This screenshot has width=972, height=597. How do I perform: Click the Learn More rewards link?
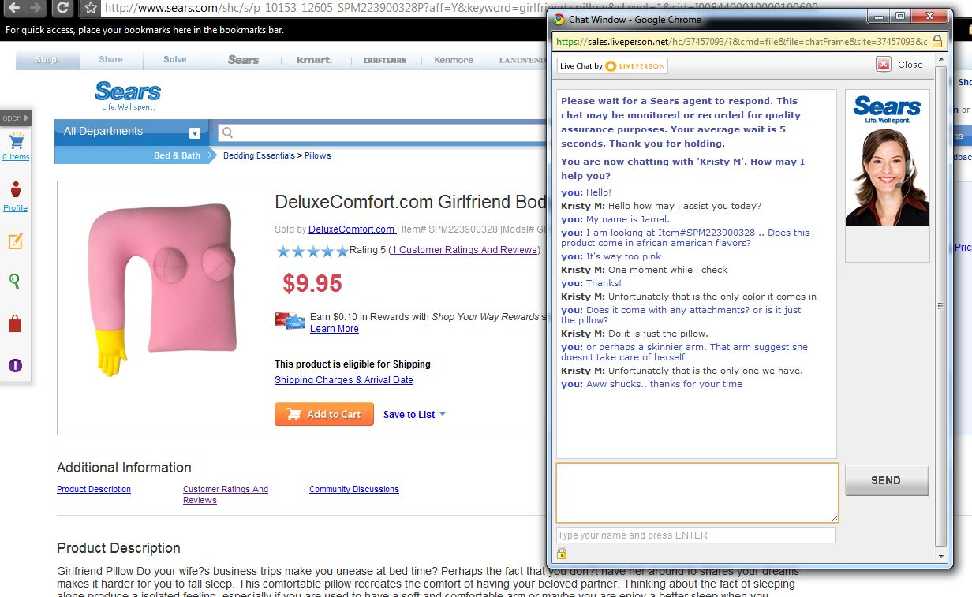click(334, 329)
